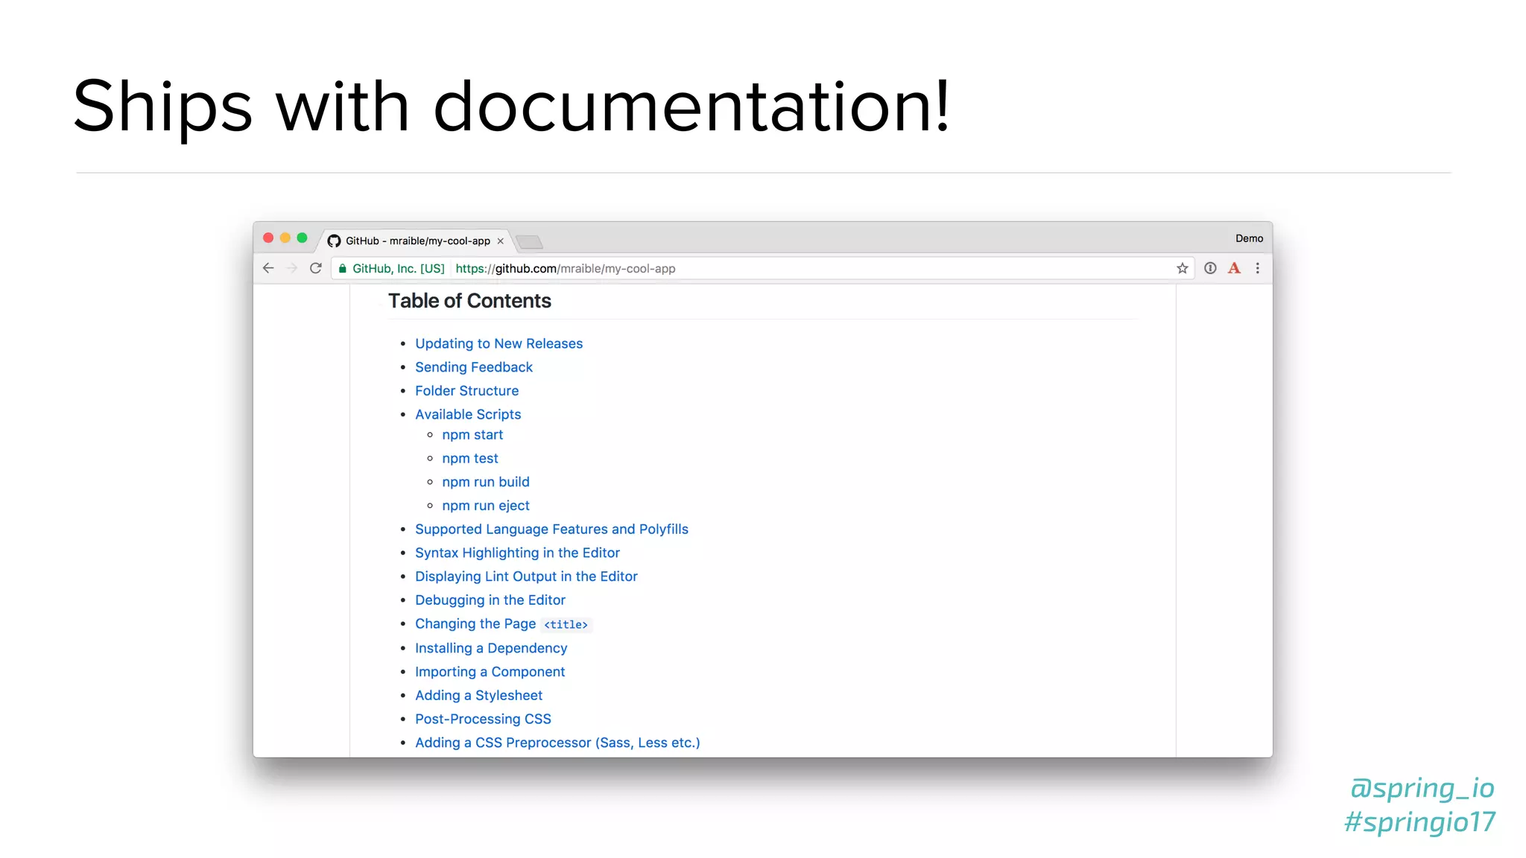Click the green padlock security icon
The height and width of the screenshot is (858, 1526).
(343, 269)
